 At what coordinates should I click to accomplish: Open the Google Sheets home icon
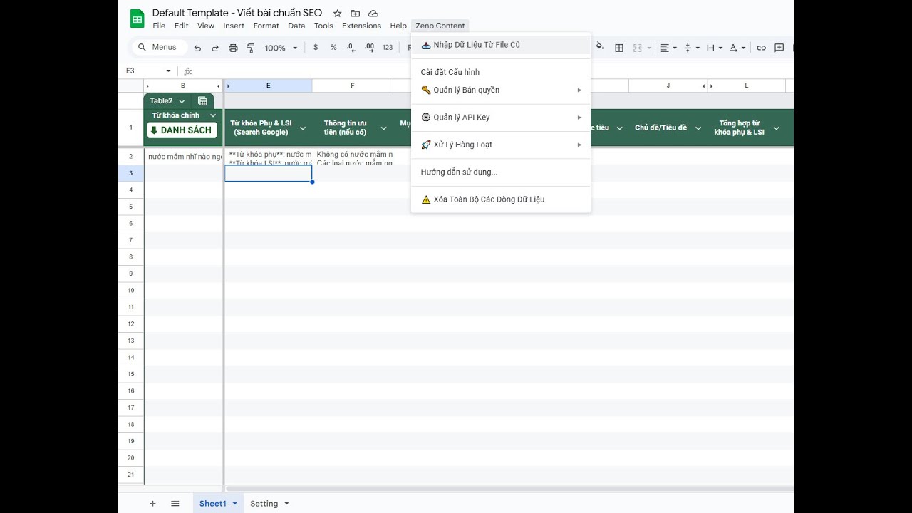(x=137, y=19)
